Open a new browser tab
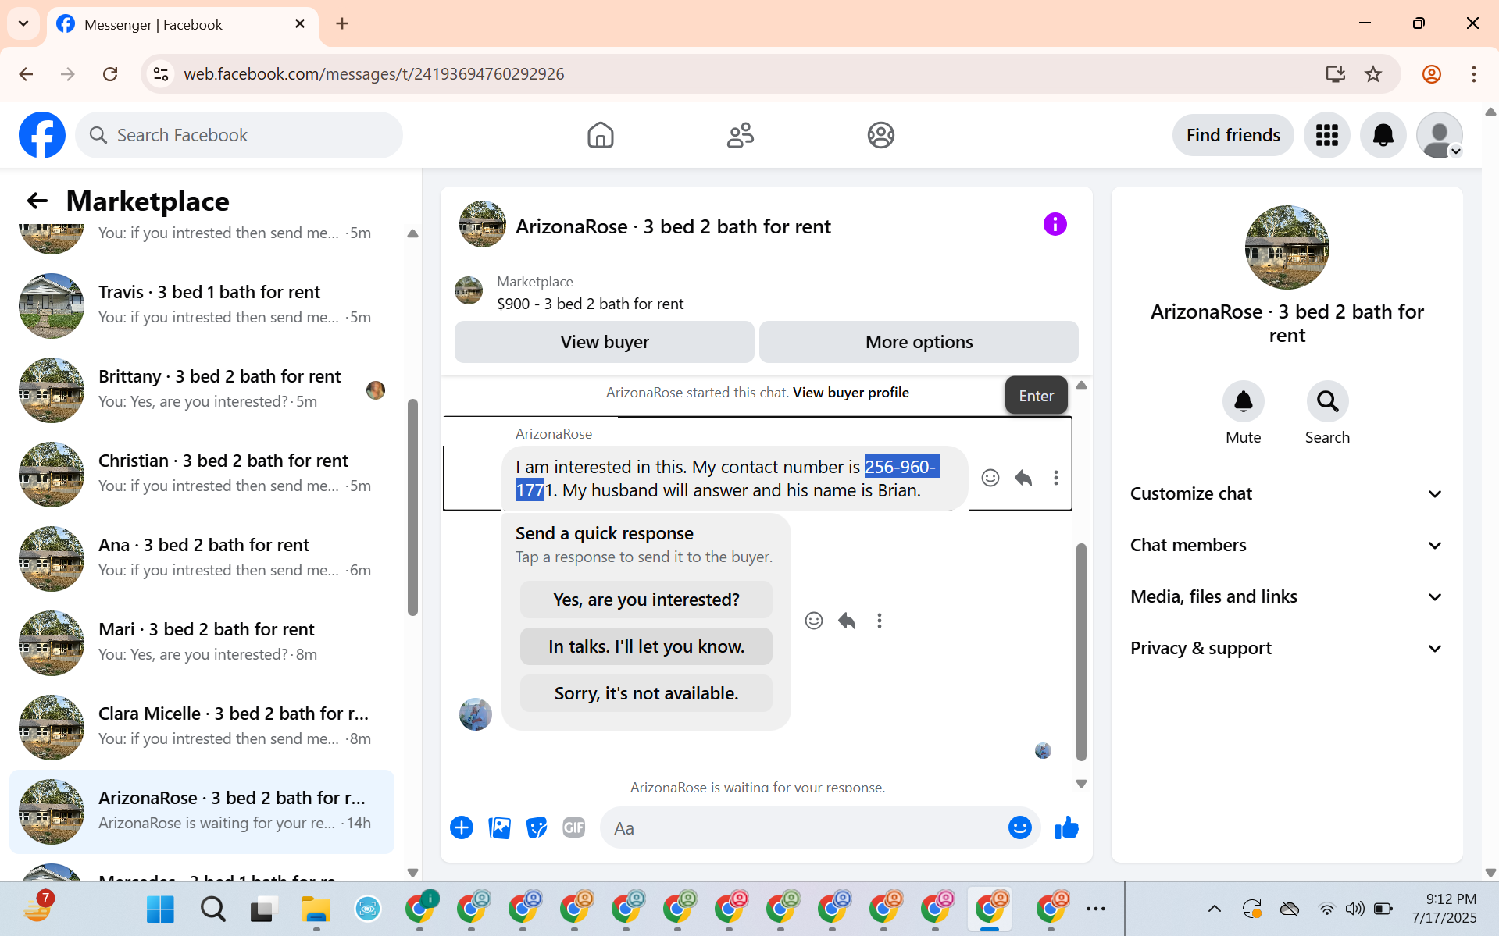 (342, 23)
